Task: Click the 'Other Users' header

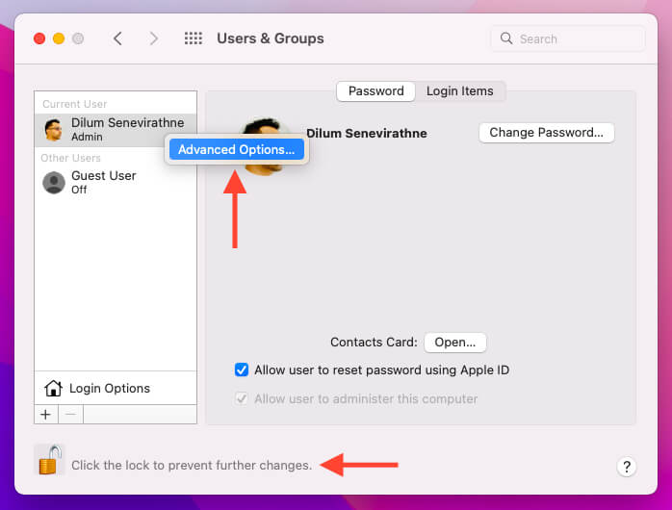Action: tap(70, 158)
